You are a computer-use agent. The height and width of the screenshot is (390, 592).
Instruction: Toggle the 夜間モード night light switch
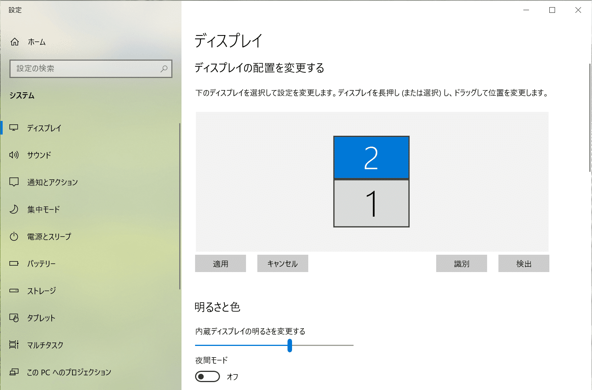point(207,376)
